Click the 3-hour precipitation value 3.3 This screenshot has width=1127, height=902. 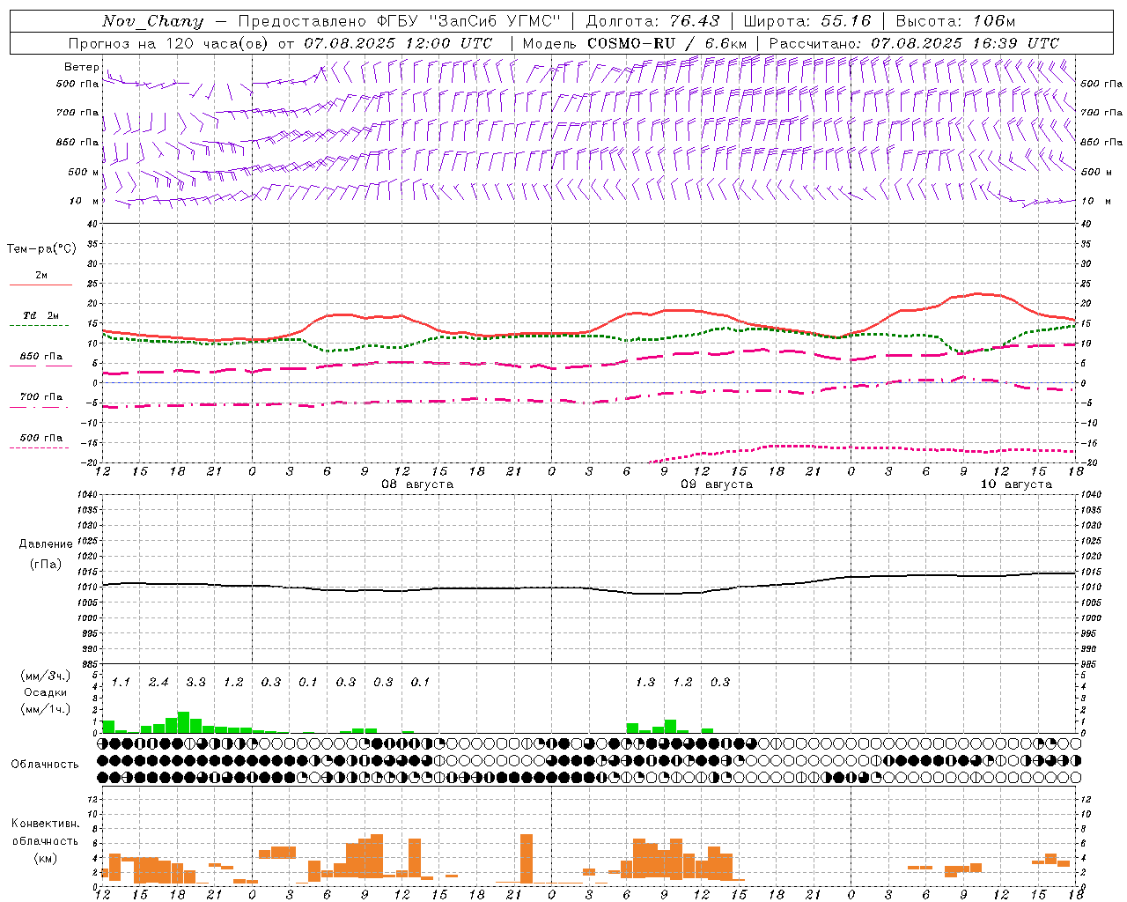(195, 682)
